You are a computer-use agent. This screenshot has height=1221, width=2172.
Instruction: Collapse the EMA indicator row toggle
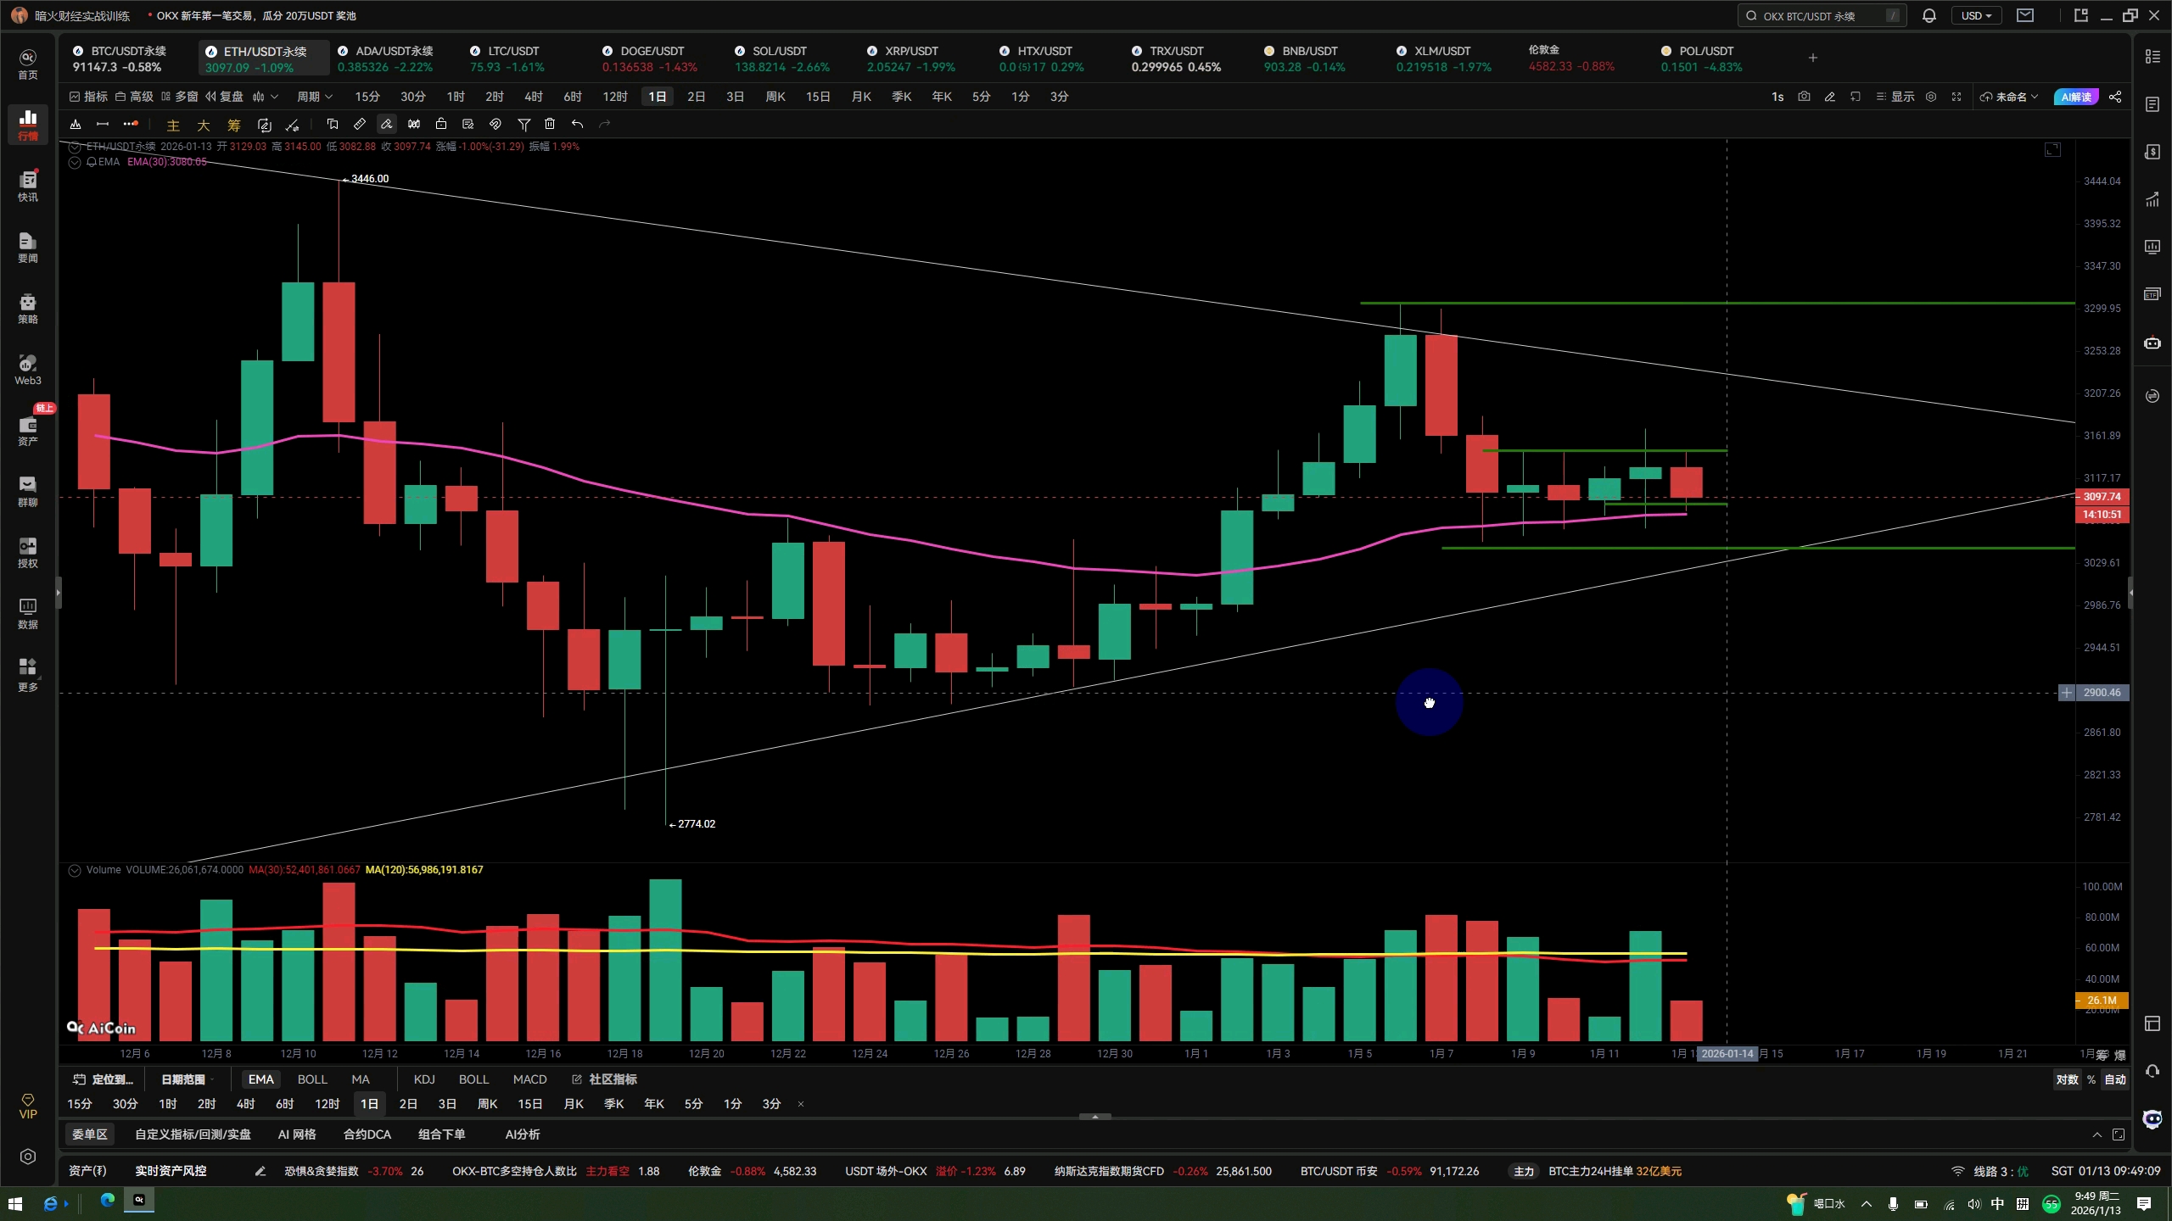[x=75, y=162]
